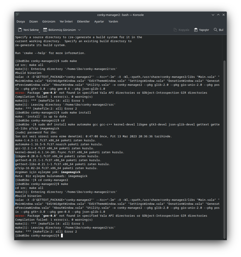Viewport: 241px width, 257px height.
Task: Open the Ayarlar menu
Action: pyautogui.click(x=99, y=21)
